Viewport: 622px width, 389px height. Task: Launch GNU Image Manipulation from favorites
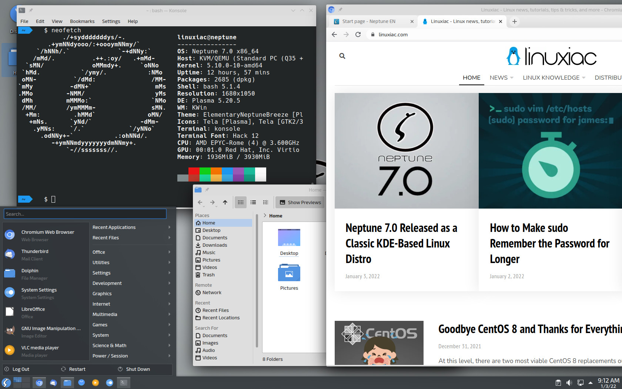click(46, 332)
